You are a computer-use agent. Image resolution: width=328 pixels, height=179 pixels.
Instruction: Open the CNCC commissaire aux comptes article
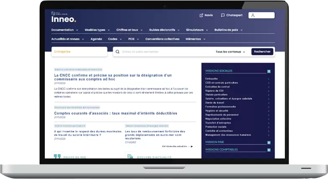click(x=113, y=77)
